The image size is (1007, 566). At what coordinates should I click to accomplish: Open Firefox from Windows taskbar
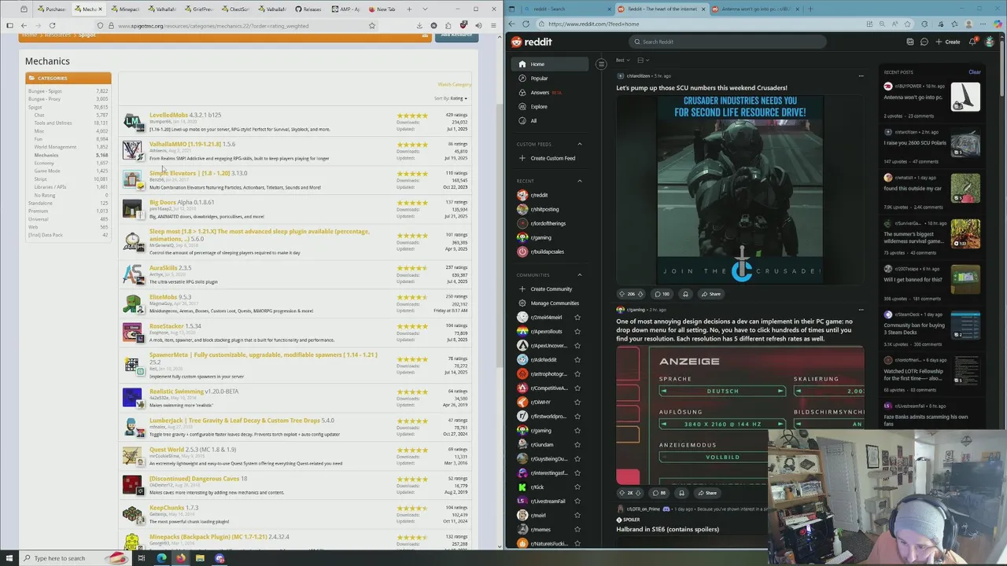(181, 558)
